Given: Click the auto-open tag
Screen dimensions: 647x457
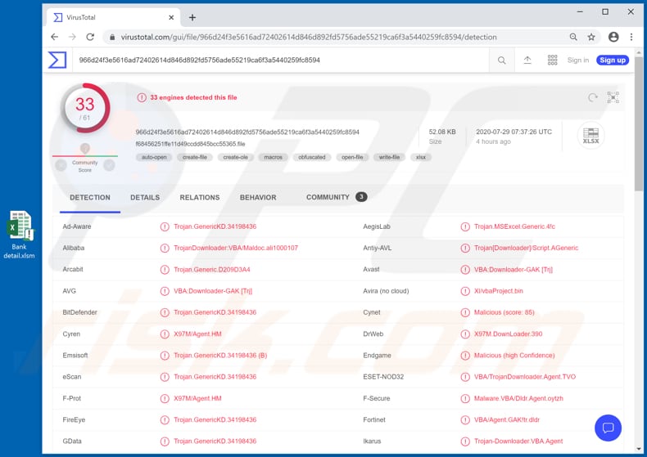Looking at the screenshot, I should pos(154,157).
